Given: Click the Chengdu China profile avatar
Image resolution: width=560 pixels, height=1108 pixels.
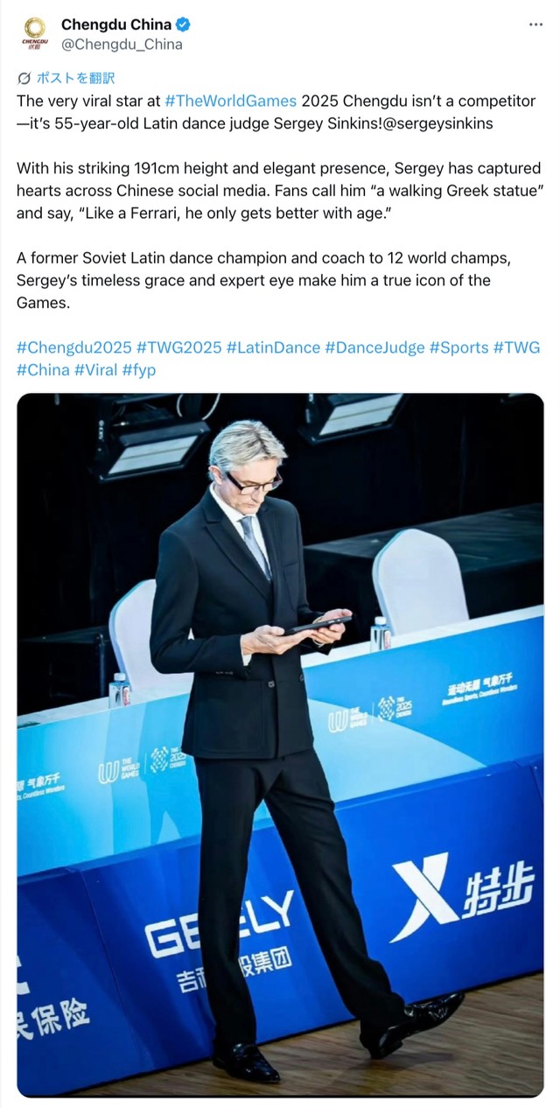Looking at the screenshot, I should 35,34.
